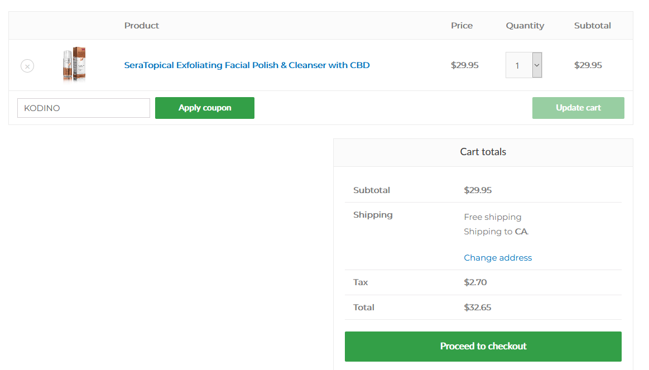Viewport: 649px width, 370px height.
Task: Click the Proceed to checkout button
Action: (x=483, y=347)
